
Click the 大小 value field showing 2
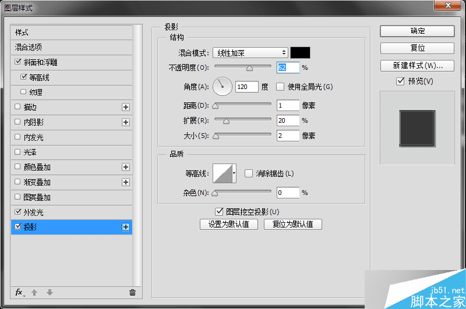click(x=288, y=136)
